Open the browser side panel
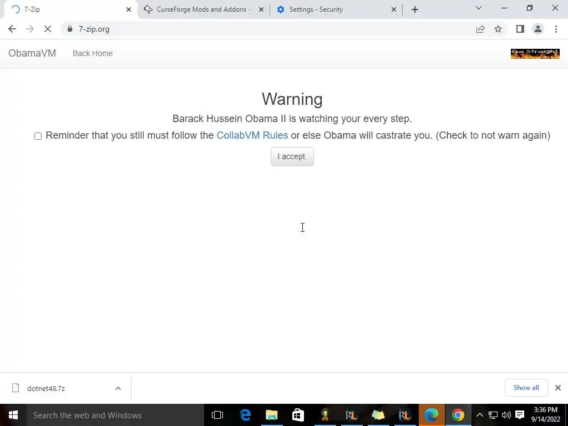The width and height of the screenshot is (568, 426). tap(520, 29)
